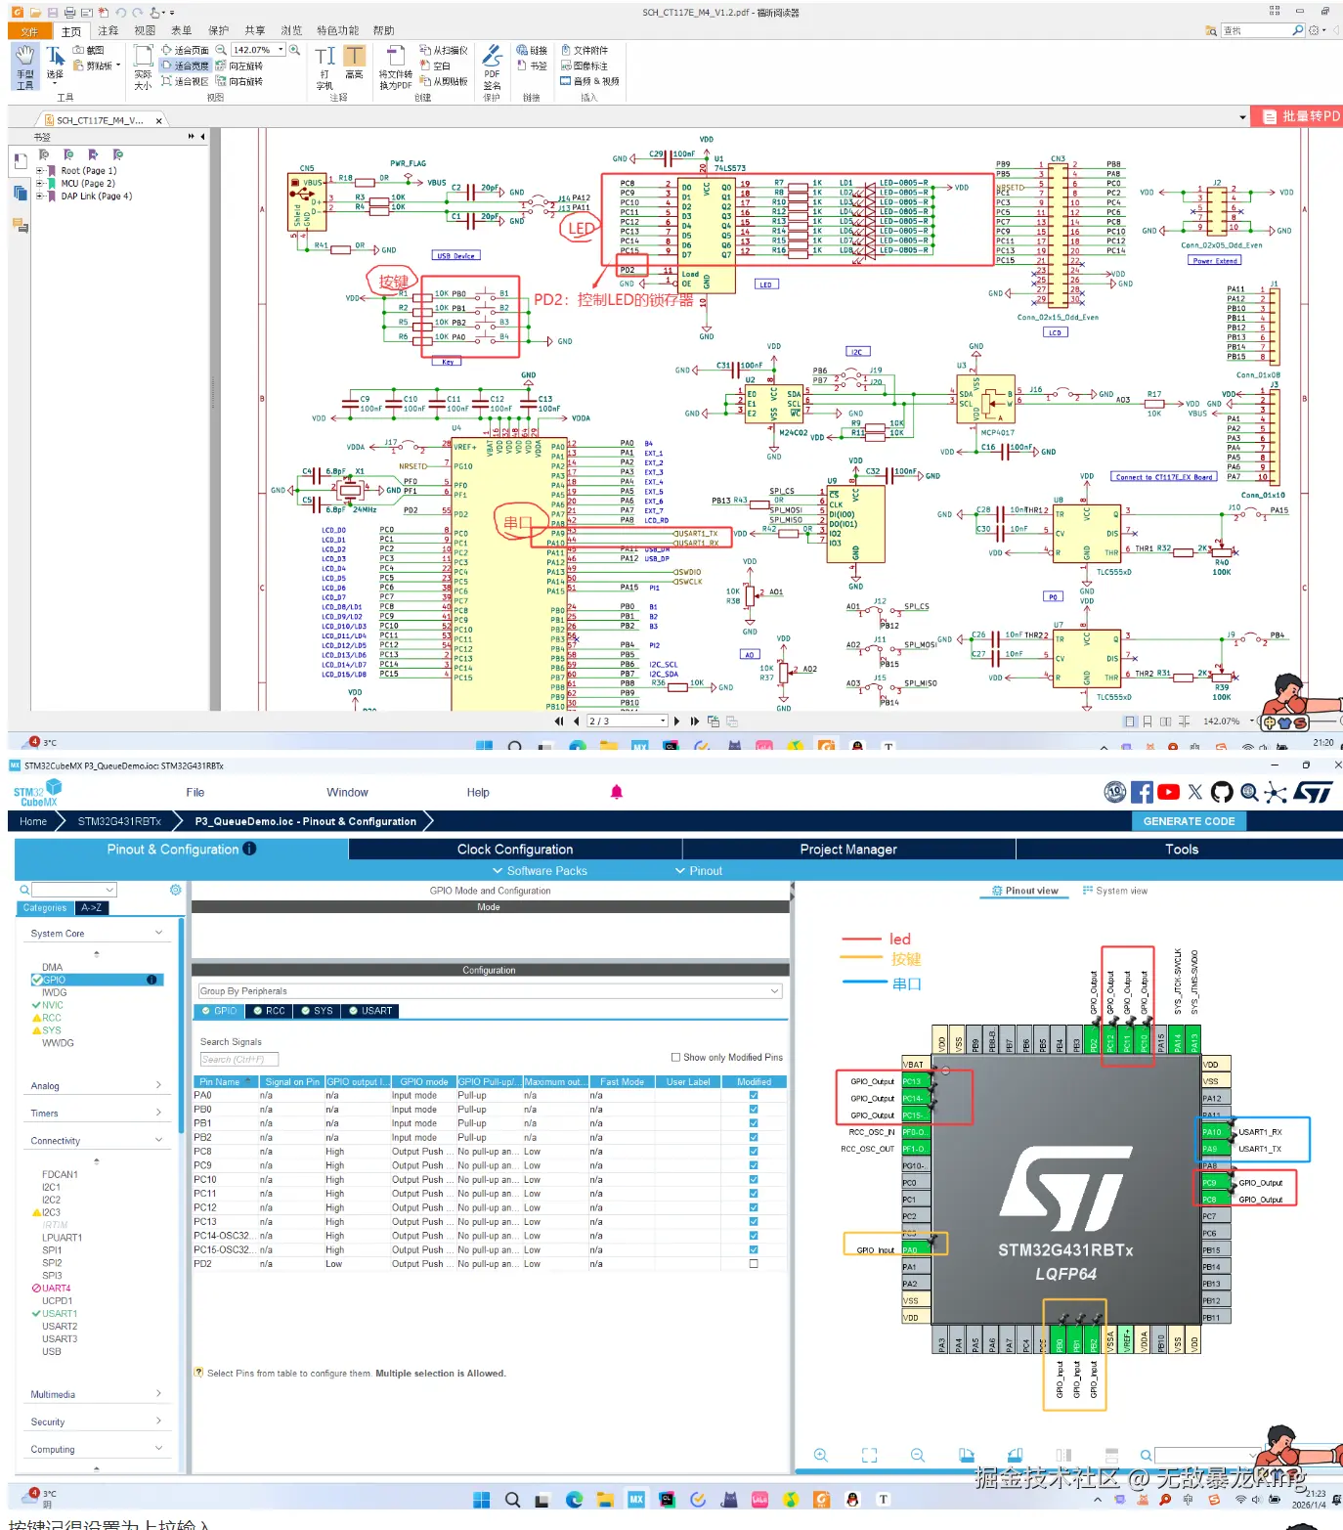Click the zoom-in magnifier next to zoom percentage
This screenshot has width=1343, height=1530.
click(x=294, y=50)
